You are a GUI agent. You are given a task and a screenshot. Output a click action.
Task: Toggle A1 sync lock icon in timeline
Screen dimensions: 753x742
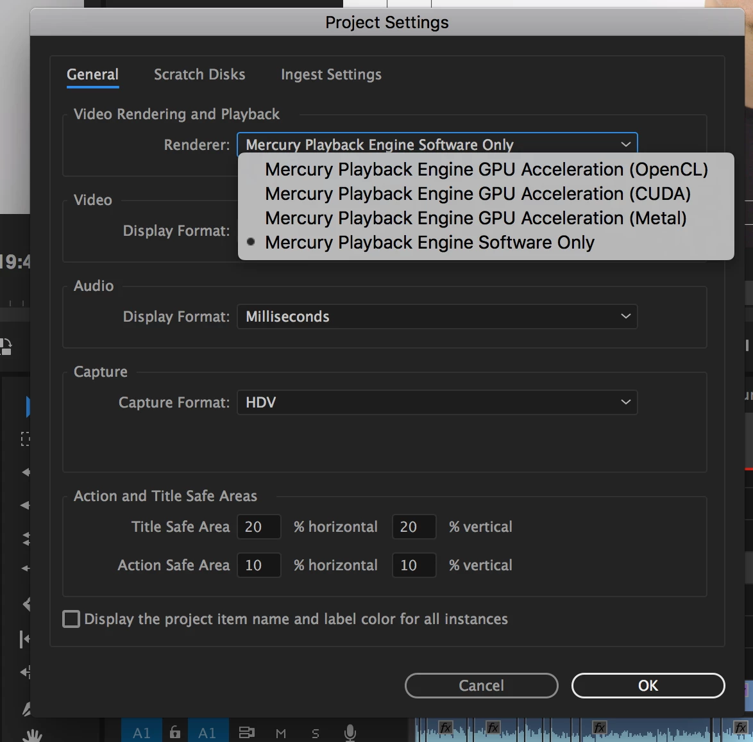(247, 732)
